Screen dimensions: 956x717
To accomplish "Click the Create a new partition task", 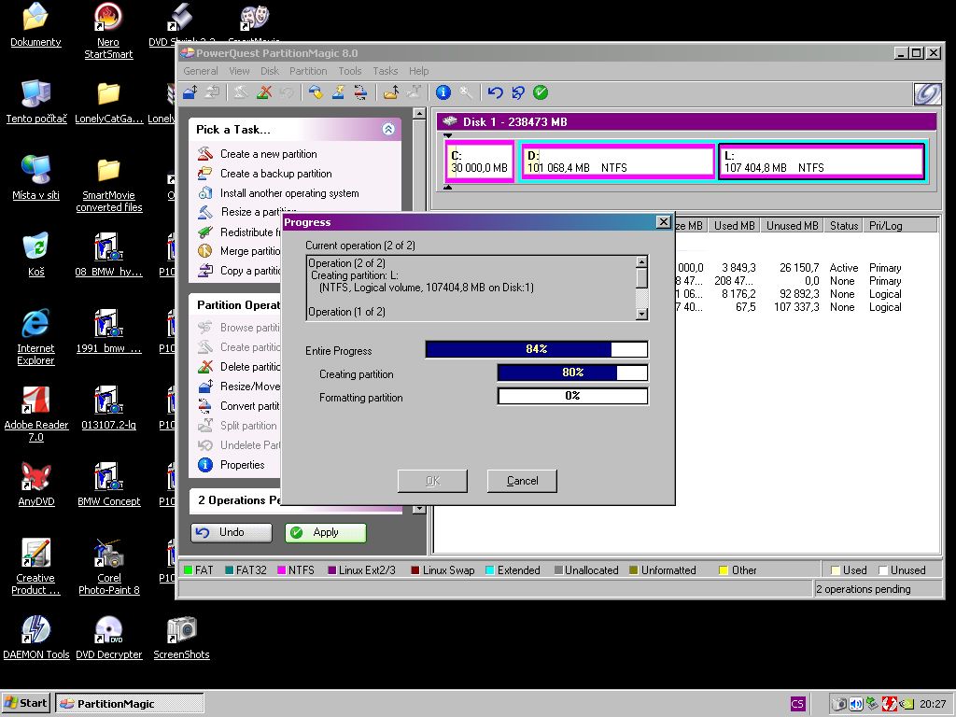I will tap(258, 154).
